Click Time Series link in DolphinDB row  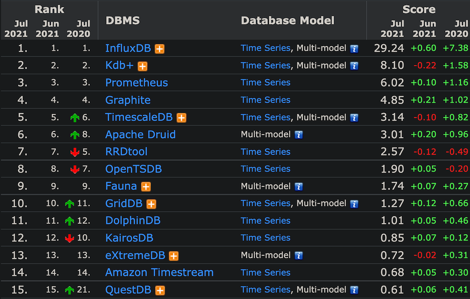pos(266,221)
